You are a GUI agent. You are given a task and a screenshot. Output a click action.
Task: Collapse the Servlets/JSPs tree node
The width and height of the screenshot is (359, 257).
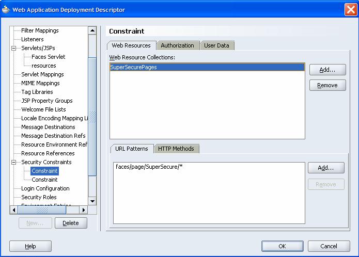pyautogui.click(x=14, y=48)
